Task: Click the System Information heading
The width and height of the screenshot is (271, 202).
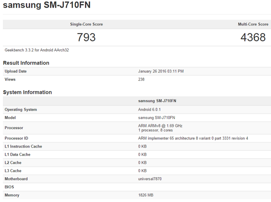Action: (27, 92)
